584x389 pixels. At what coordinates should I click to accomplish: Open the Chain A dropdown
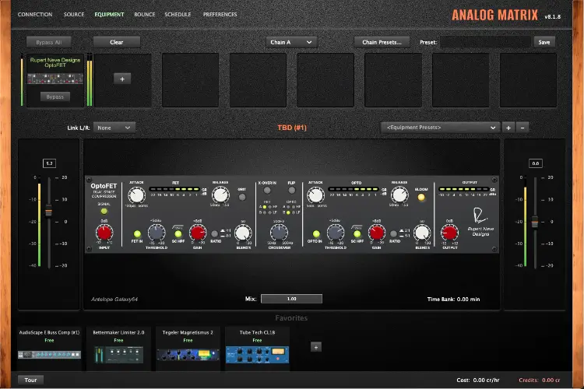coord(291,42)
